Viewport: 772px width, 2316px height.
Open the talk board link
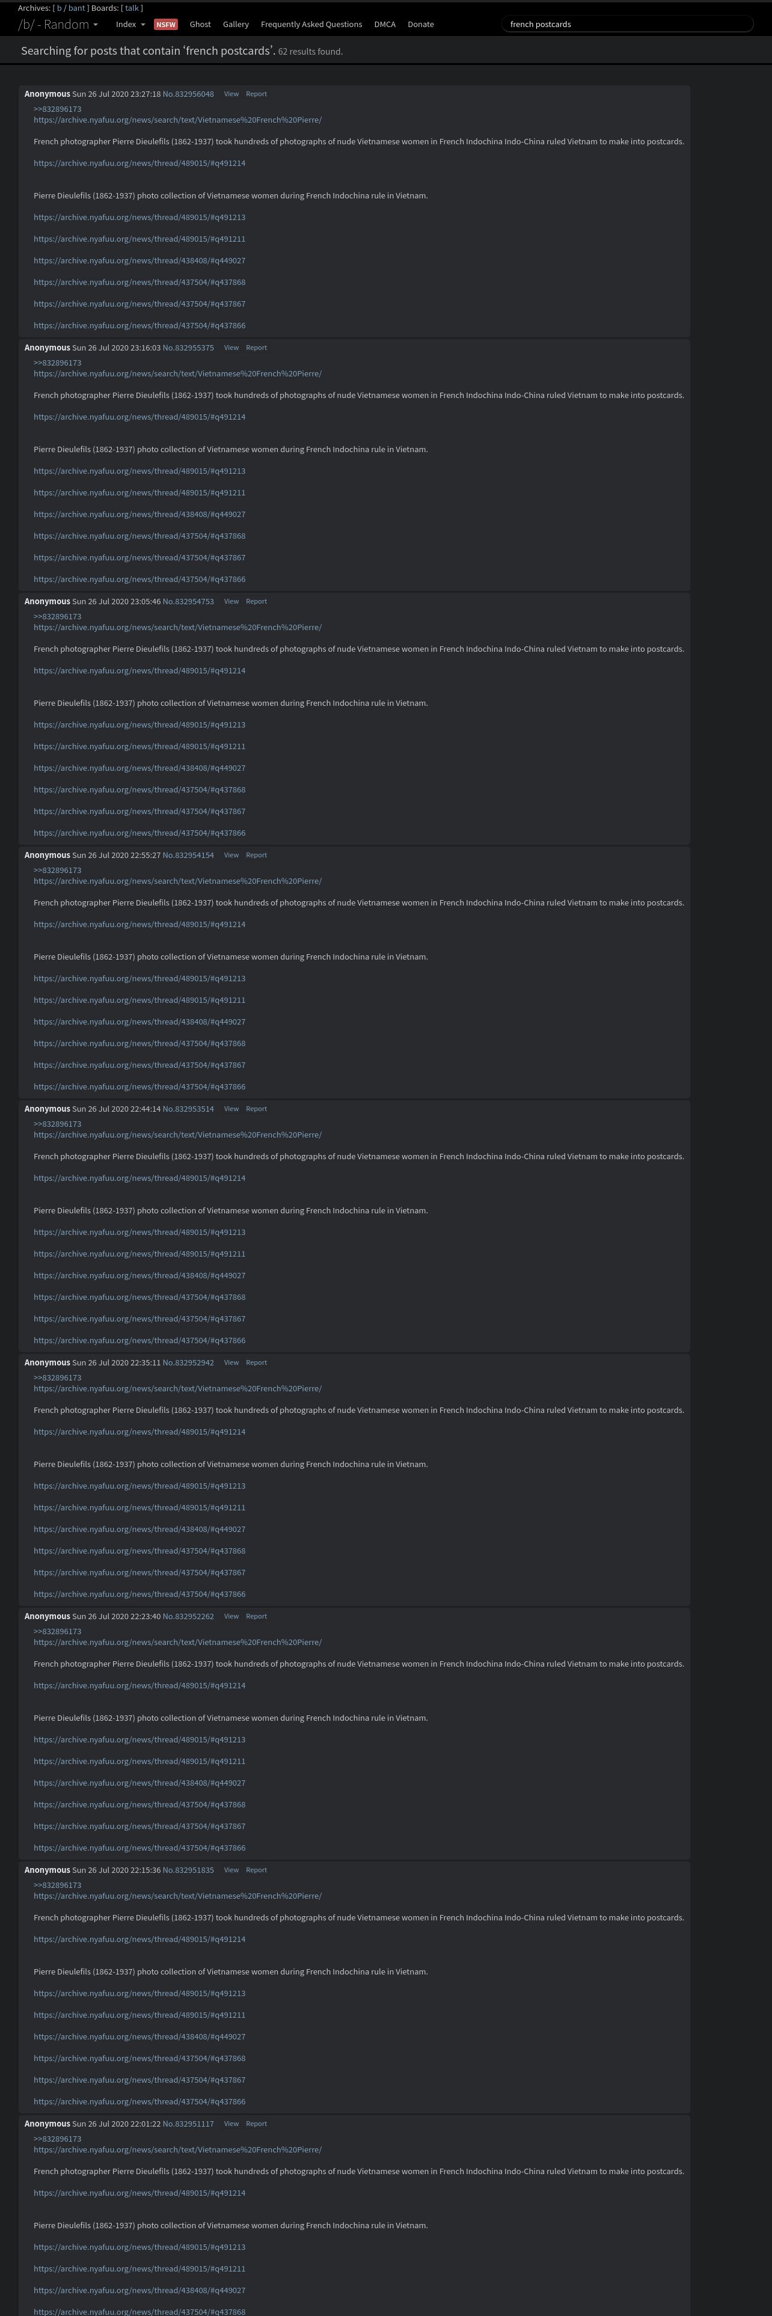[x=132, y=8]
